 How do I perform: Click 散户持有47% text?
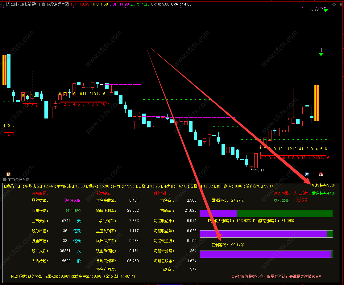tap(323, 193)
